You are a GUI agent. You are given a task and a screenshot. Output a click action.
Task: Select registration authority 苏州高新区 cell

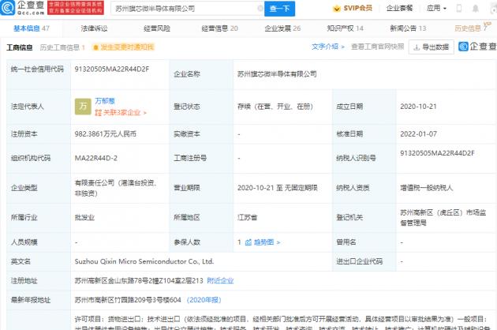point(443,218)
